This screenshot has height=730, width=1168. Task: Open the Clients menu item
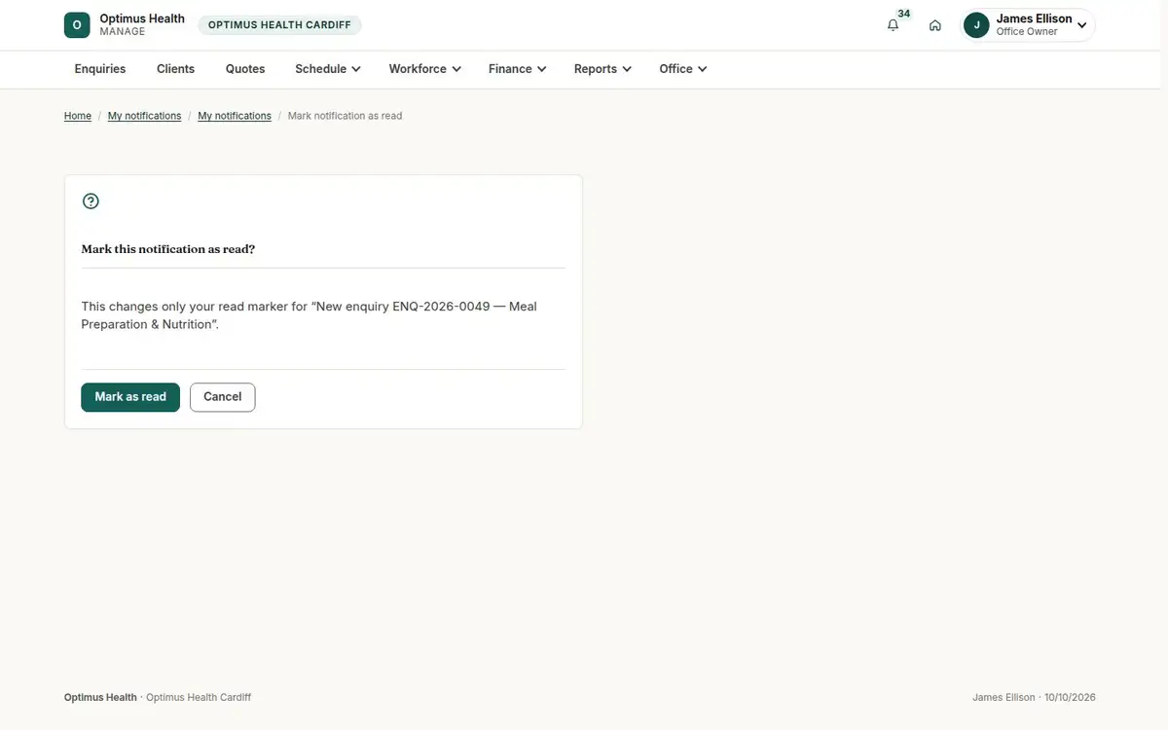click(x=176, y=69)
